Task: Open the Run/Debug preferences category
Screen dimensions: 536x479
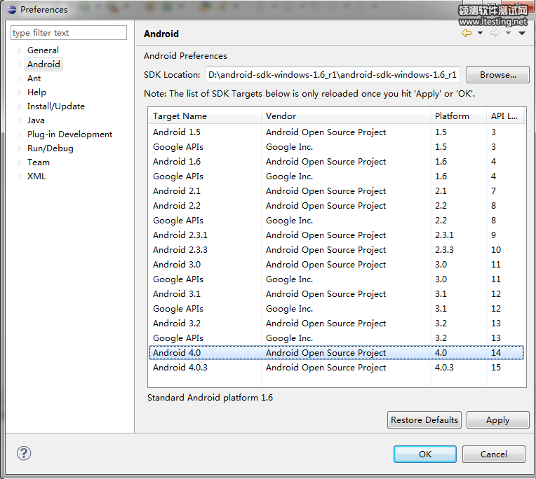Action: click(x=51, y=148)
